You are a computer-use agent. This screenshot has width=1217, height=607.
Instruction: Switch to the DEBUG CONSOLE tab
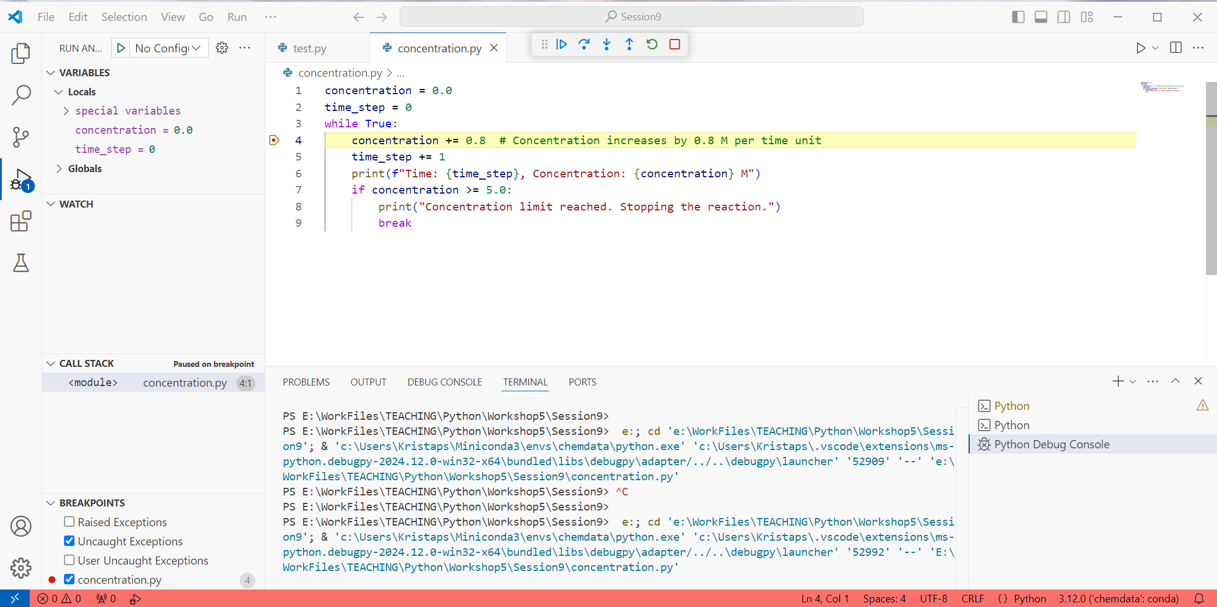[x=444, y=382]
